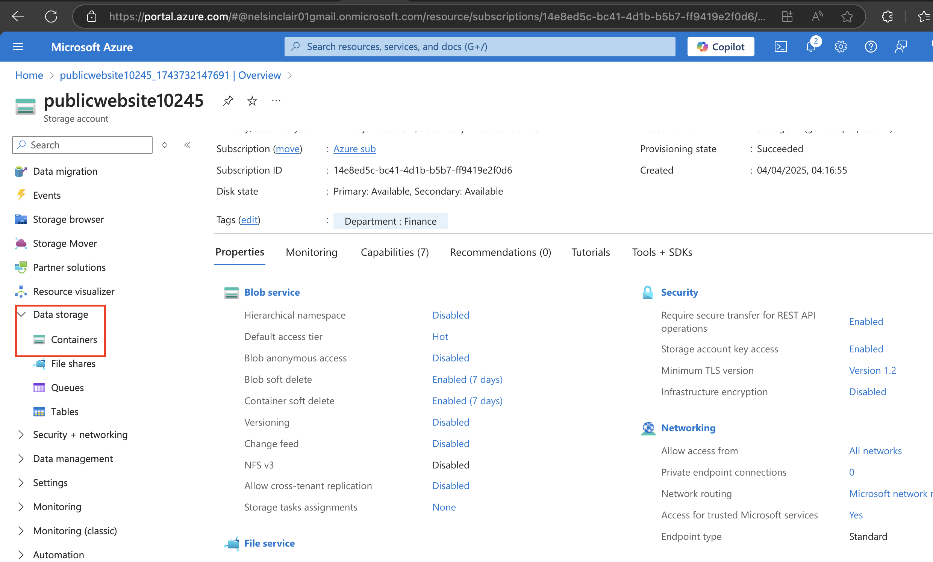This screenshot has width=933, height=562.
Task: Click Hot value for Default access tier
Action: tap(440, 337)
